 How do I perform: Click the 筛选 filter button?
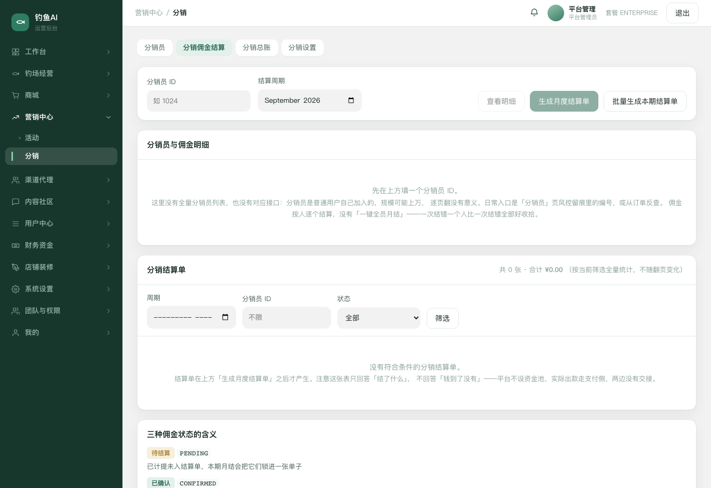tap(443, 318)
